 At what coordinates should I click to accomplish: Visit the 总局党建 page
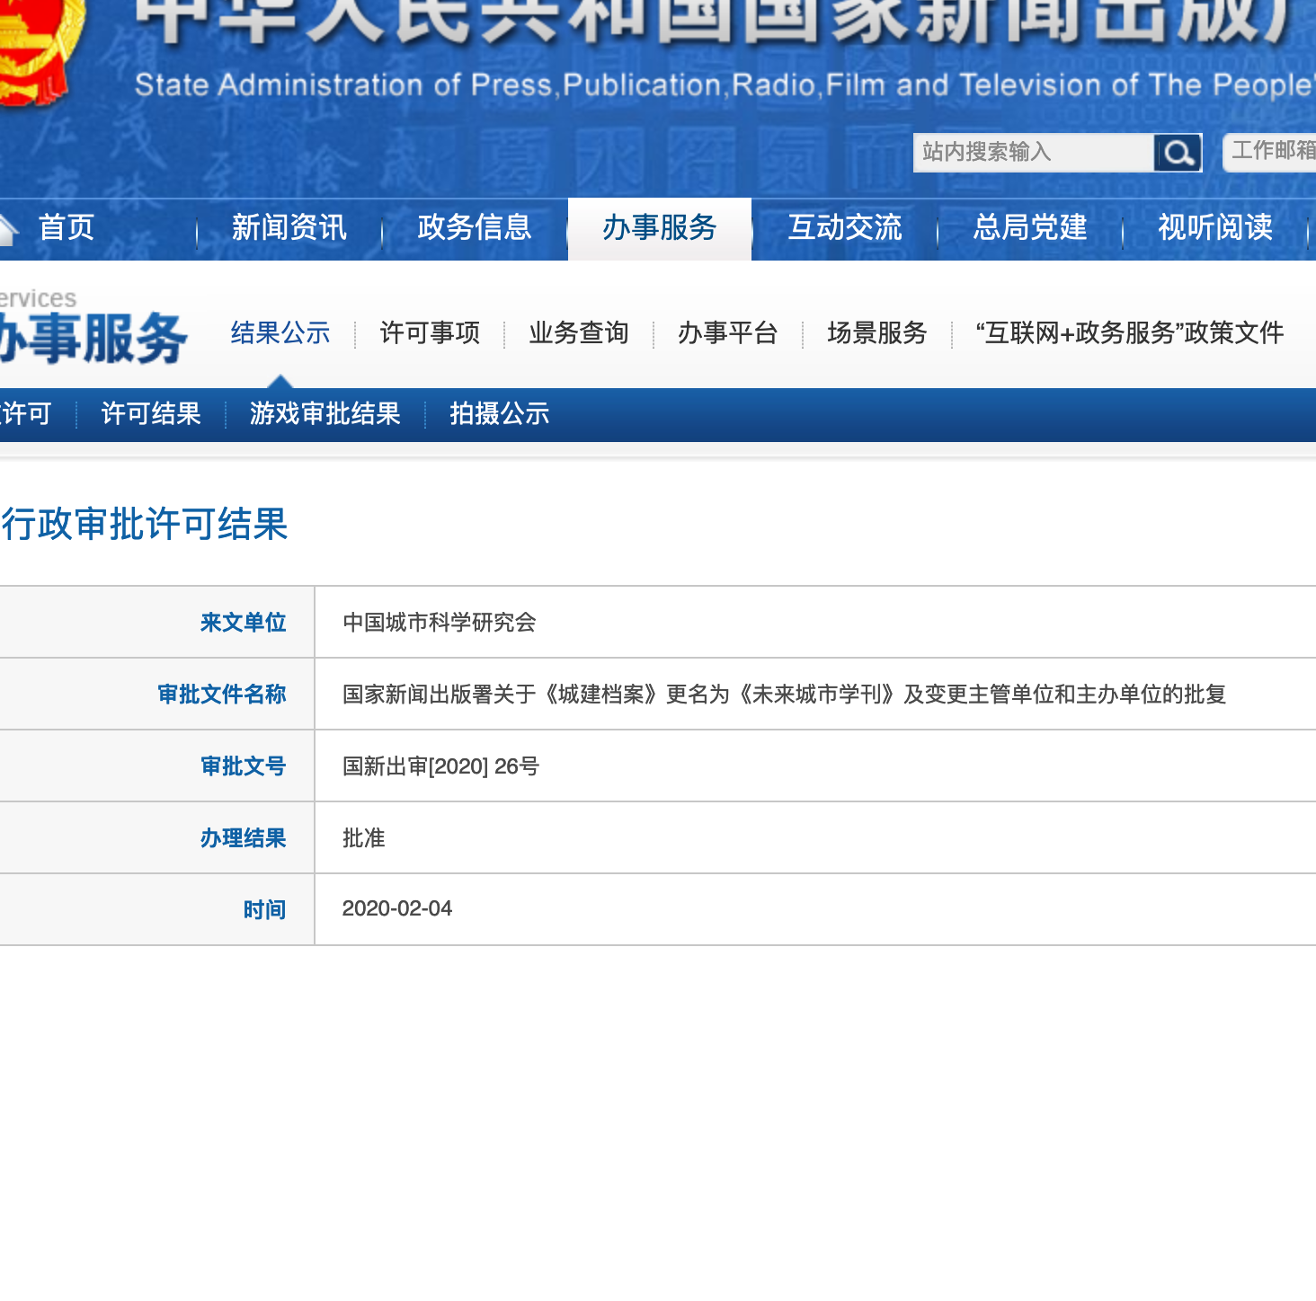point(1029,228)
